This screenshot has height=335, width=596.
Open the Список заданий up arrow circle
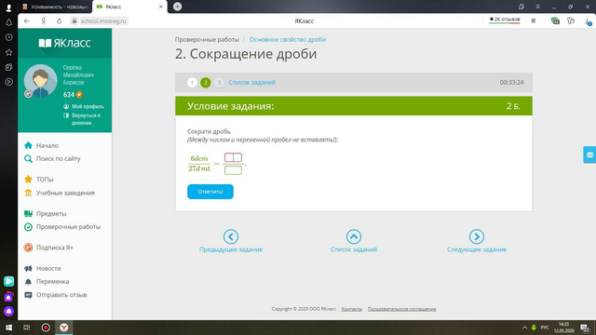354,236
